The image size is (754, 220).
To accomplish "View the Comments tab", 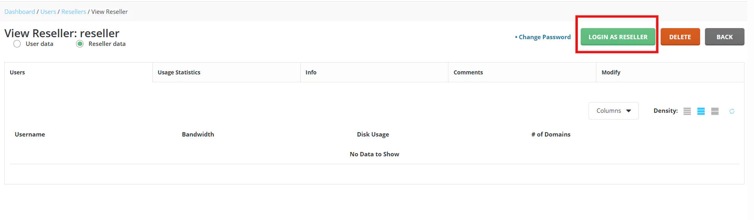I will [x=468, y=72].
